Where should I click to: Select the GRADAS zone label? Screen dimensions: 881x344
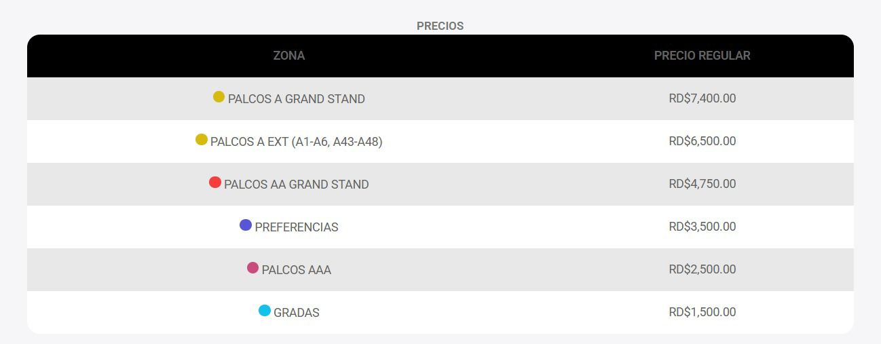point(296,313)
